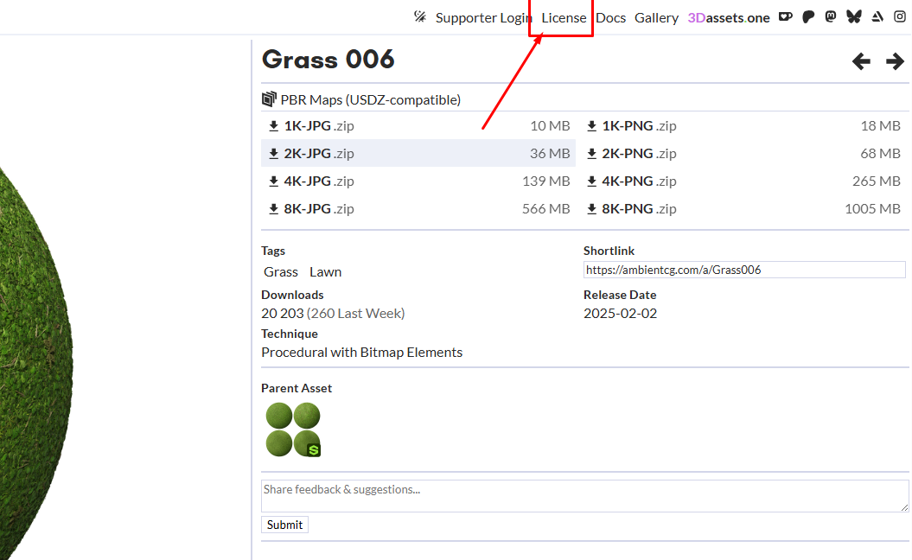This screenshot has height=560, width=912.
Task: Click the '(260 Last Week)' text
Action: pos(356,314)
